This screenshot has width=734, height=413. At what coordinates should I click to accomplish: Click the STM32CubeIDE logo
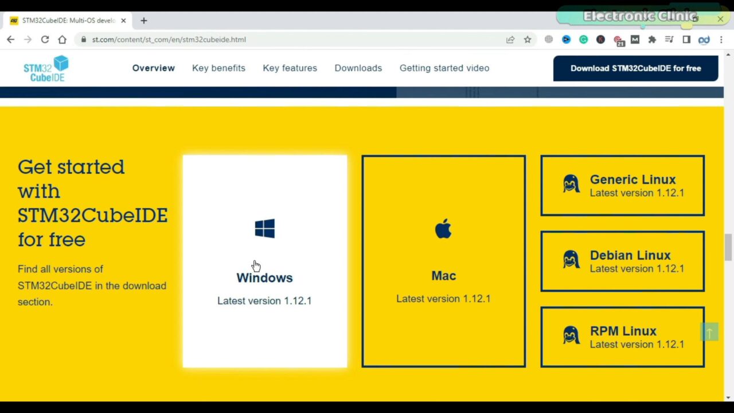coord(46,68)
